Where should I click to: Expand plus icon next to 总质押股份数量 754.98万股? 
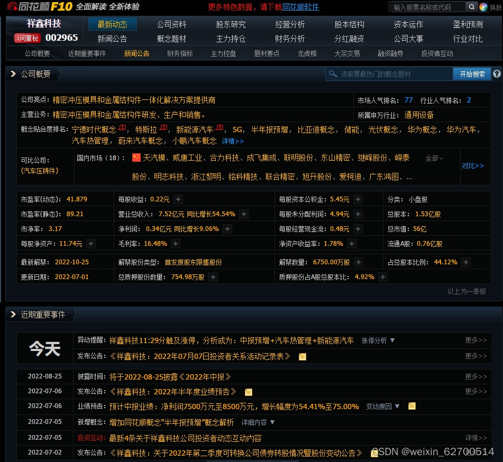pos(213,276)
